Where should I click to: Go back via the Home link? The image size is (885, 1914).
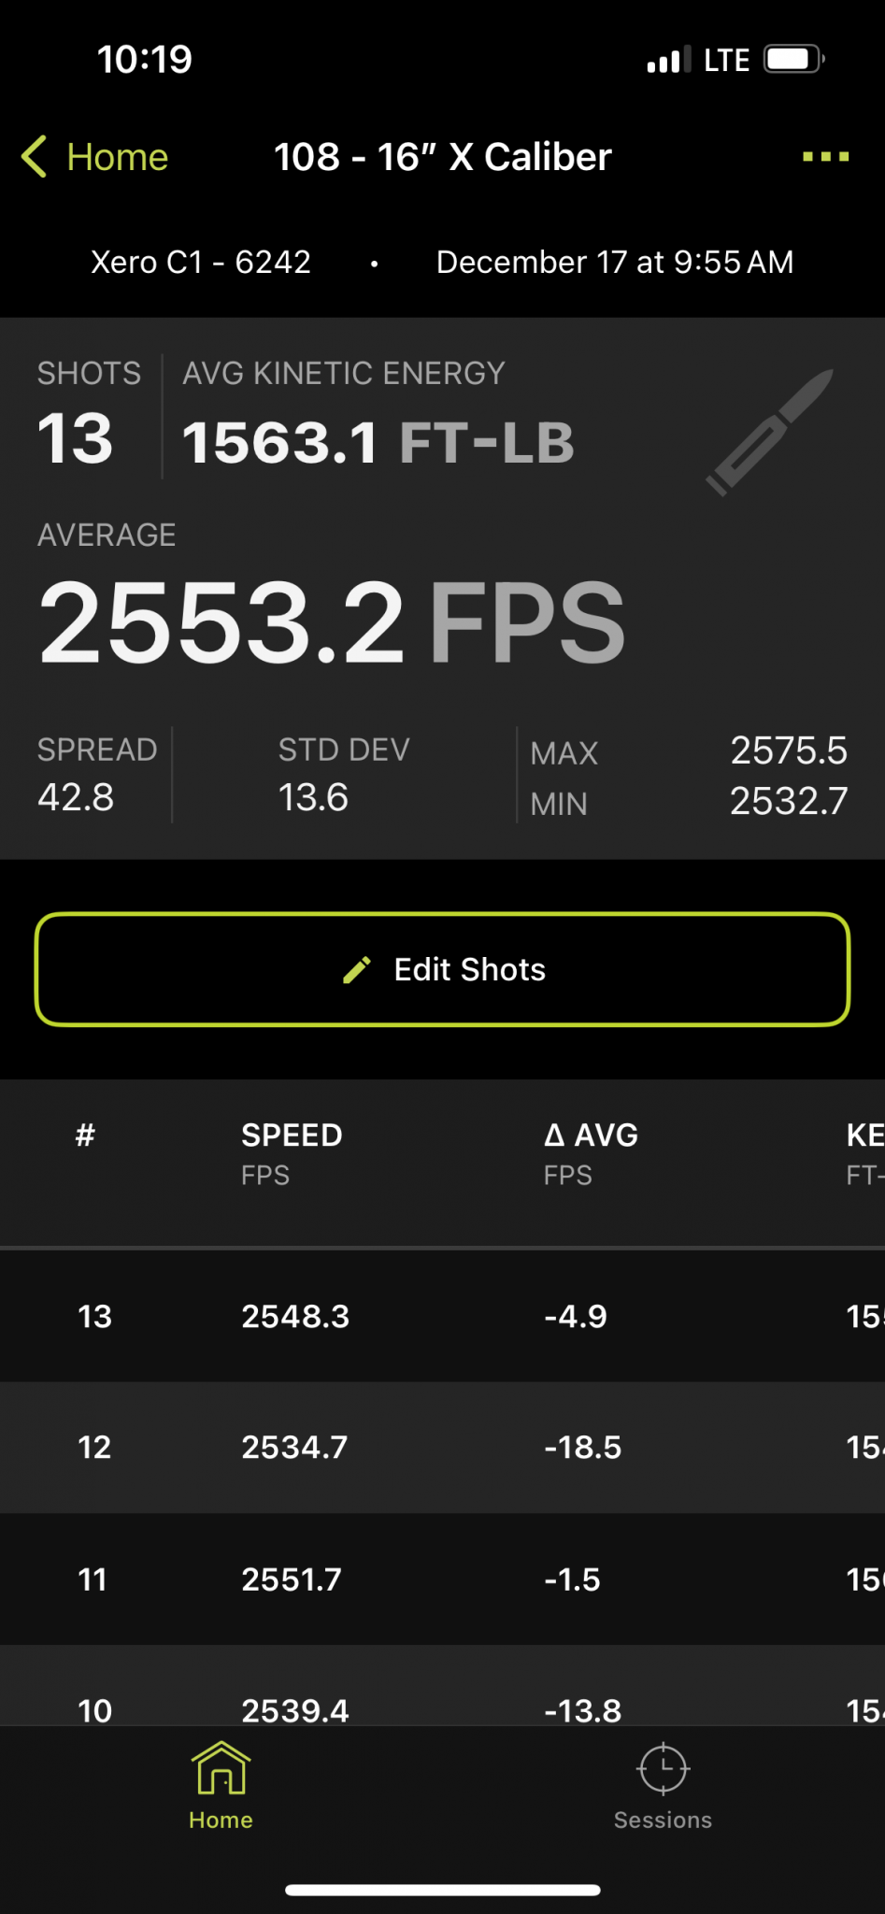tap(95, 157)
